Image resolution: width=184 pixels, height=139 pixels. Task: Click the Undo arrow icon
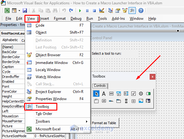pyautogui.click(x=64, y=11)
